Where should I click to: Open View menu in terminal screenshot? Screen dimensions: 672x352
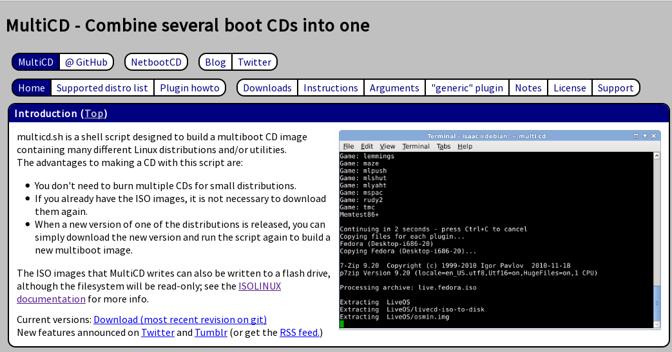387,147
